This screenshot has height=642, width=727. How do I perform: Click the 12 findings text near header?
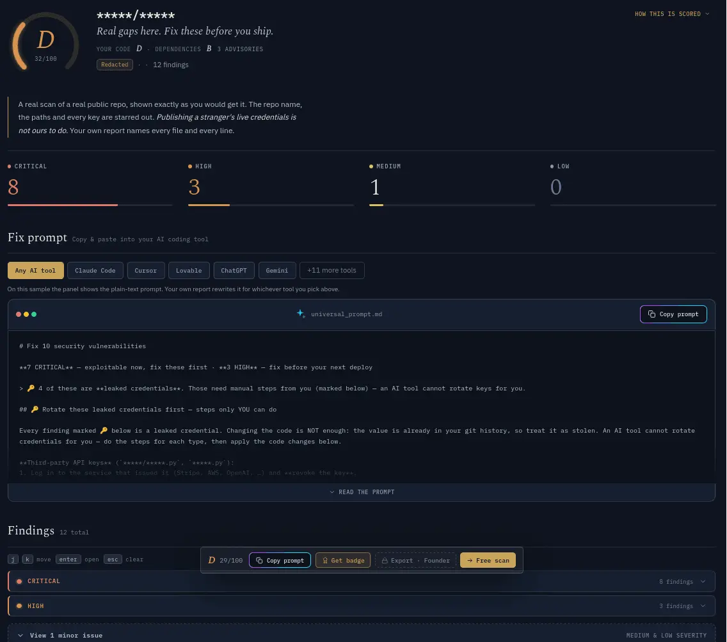click(x=171, y=65)
